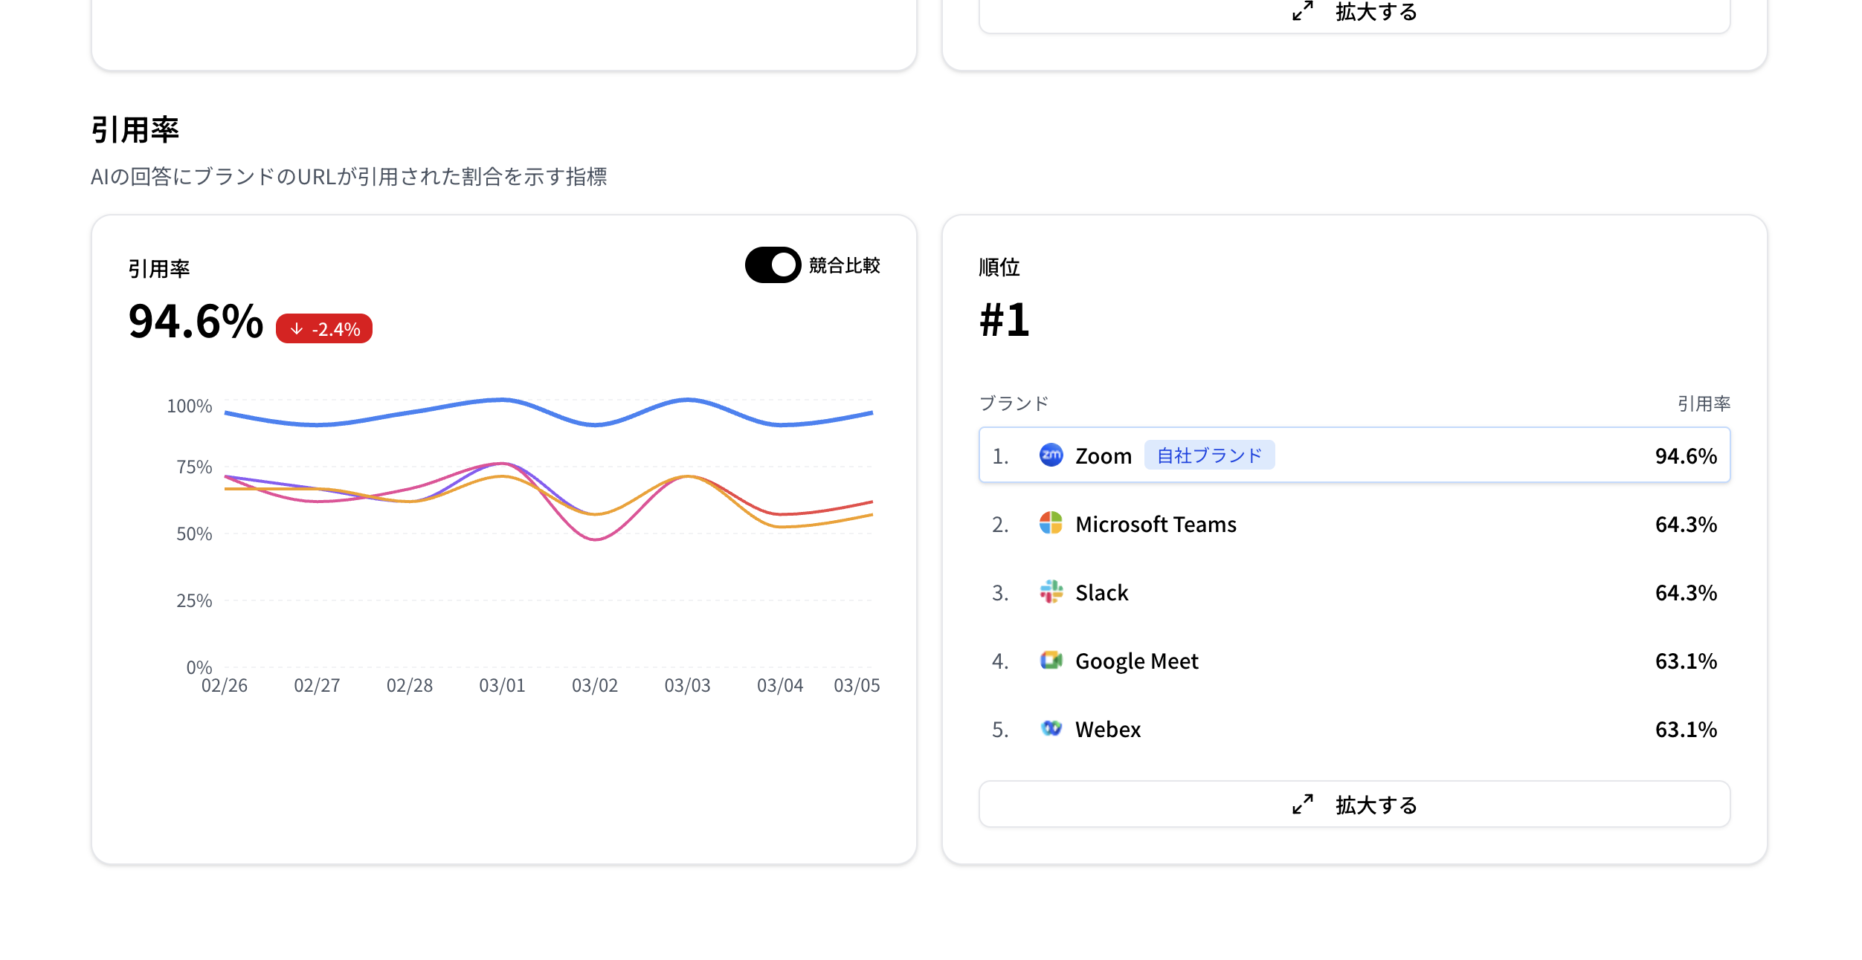Click the Zoom brand logo icon
Viewport: 1862px width, 960px height.
1051,455
